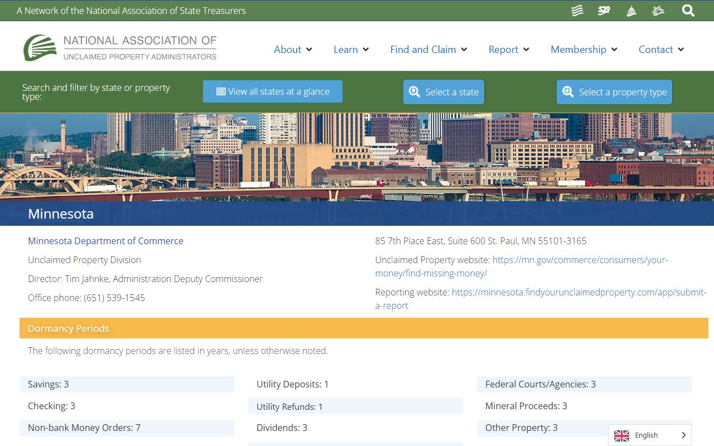Open the Minnesota reporting website link
The image size is (714, 446).
(x=541, y=299)
